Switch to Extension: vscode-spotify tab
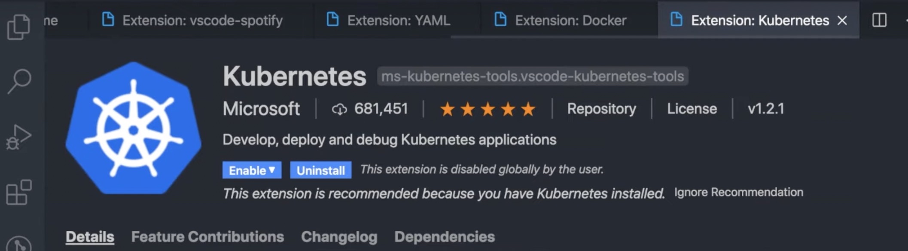Image resolution: width=908 pixels, height=251 pixels. click(202, 20)
